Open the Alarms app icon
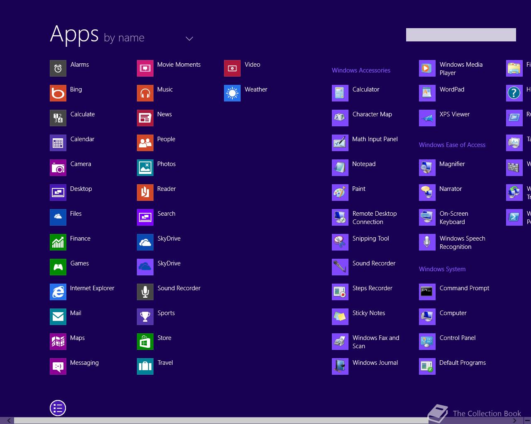 click(58, 68)
